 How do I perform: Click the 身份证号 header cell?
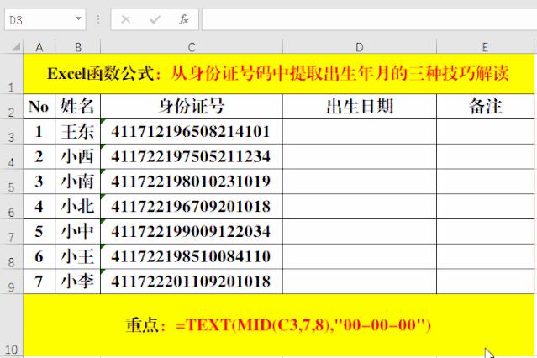click(x=192, y=107)
